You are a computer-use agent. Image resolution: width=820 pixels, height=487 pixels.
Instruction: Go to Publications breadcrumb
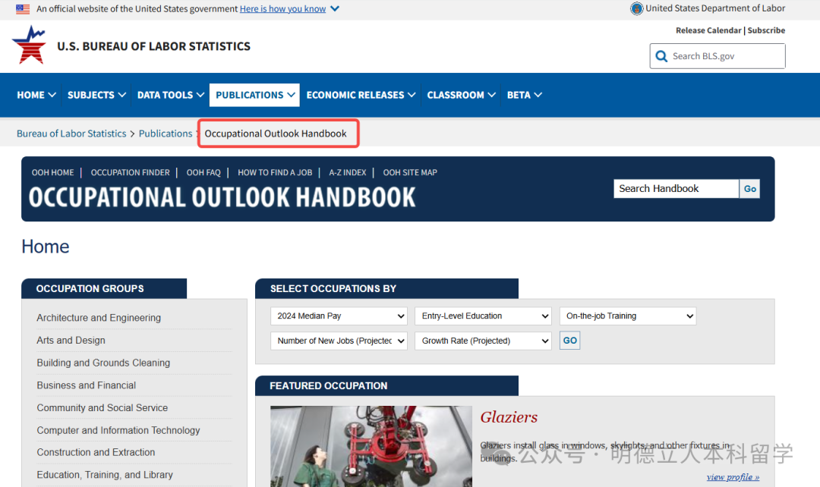(x=166, y=134)
